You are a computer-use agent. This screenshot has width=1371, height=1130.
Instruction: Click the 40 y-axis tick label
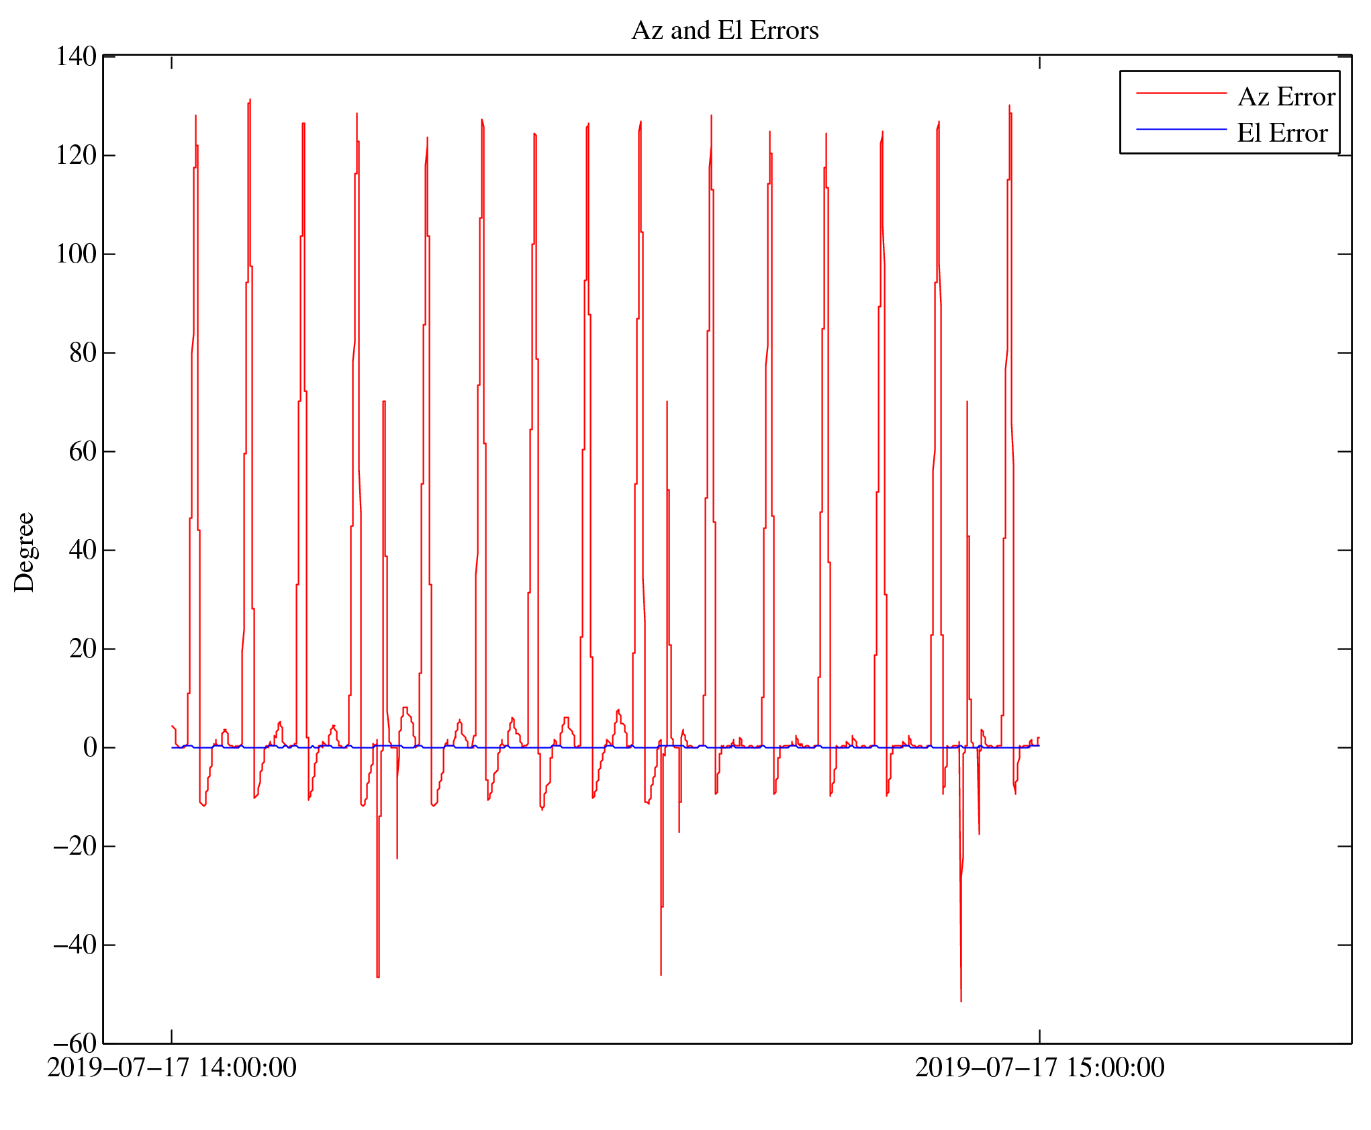tap(83, 550)
